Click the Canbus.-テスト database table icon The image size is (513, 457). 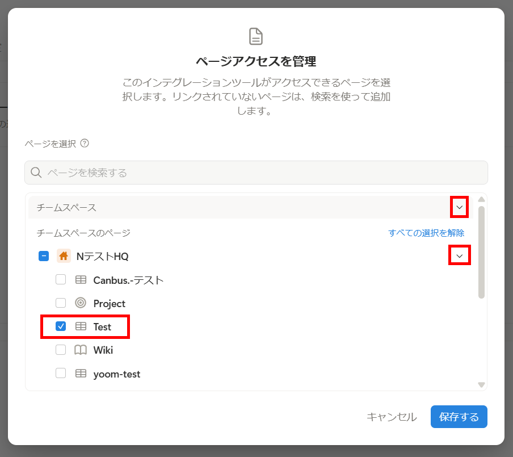tap(81, 280)
